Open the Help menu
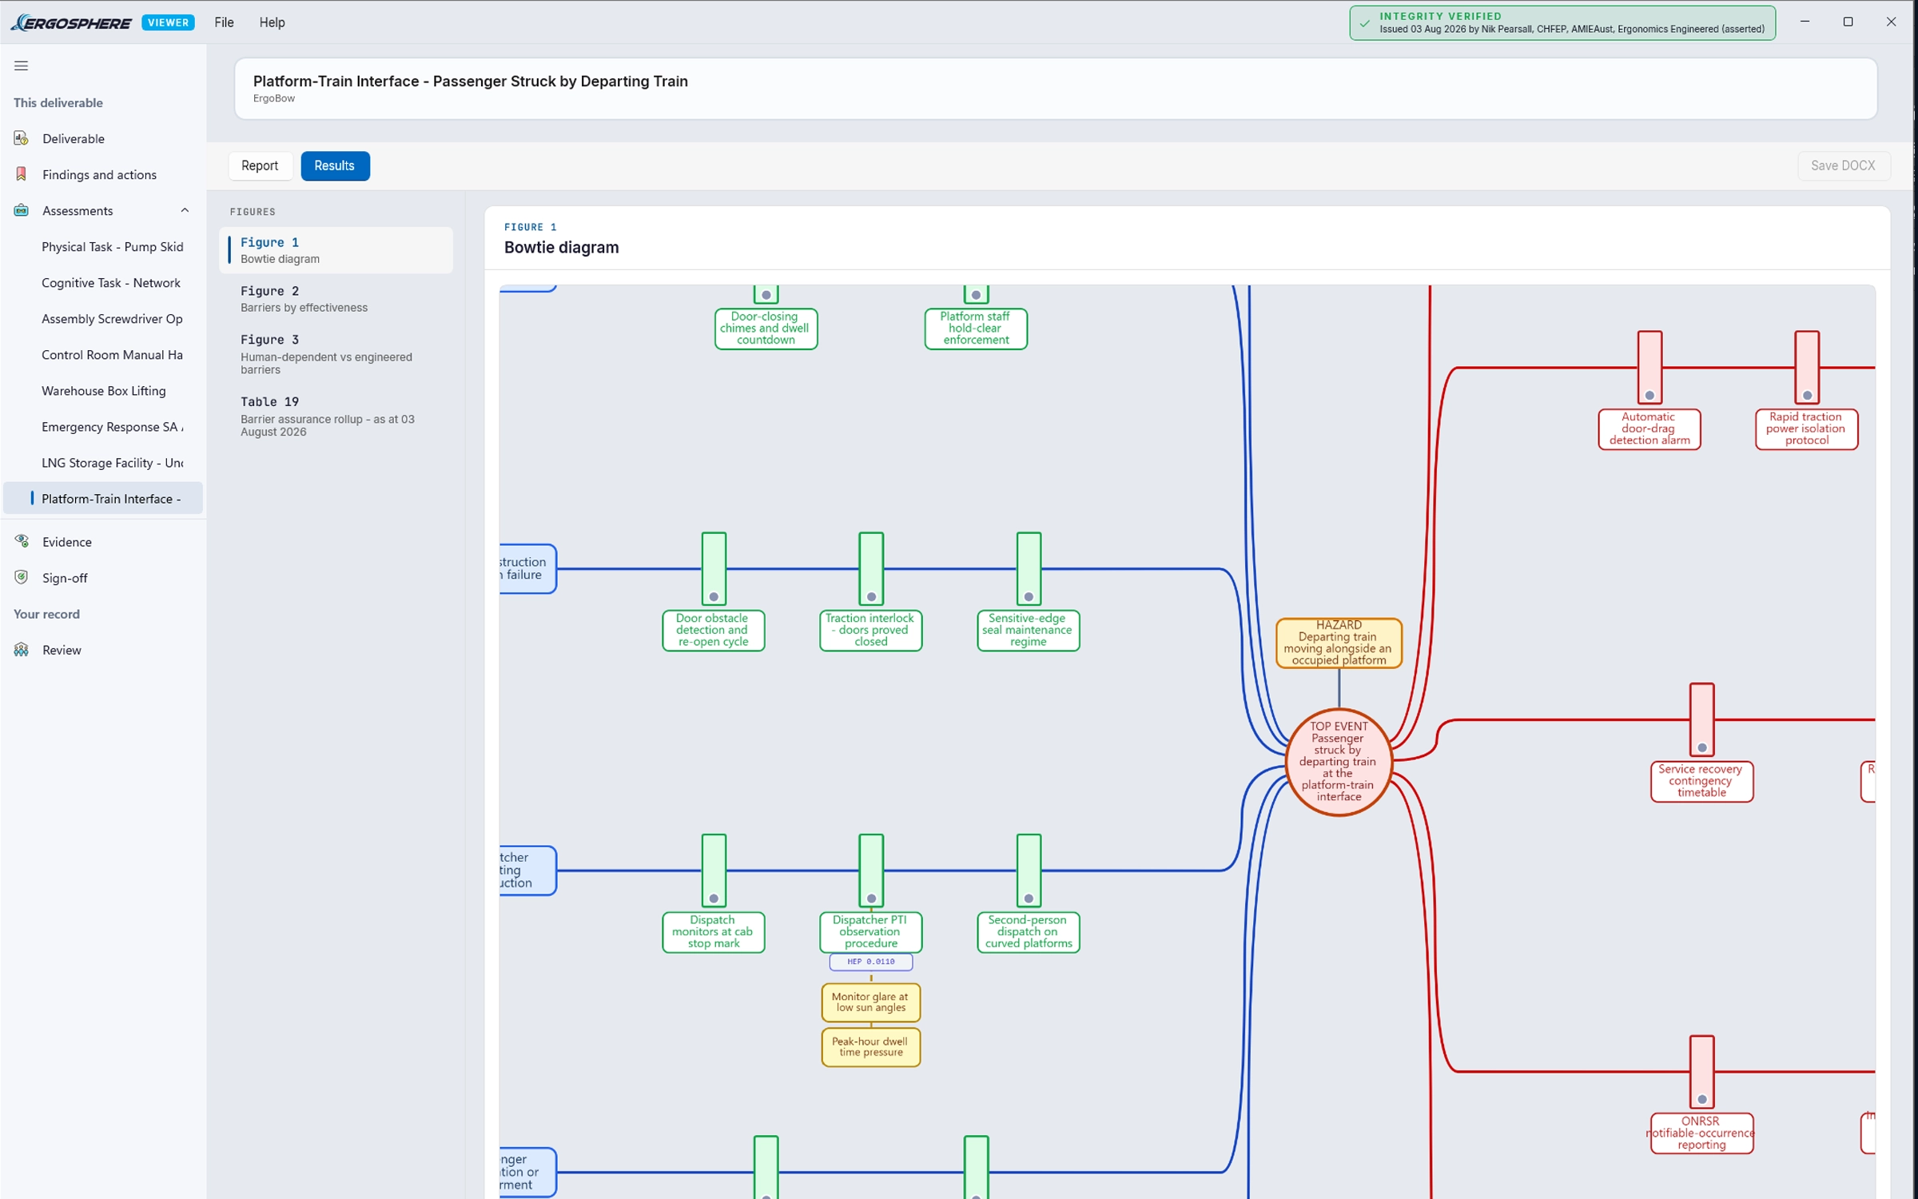Screen dimensions: 1918x1199 tap(272, 22)
